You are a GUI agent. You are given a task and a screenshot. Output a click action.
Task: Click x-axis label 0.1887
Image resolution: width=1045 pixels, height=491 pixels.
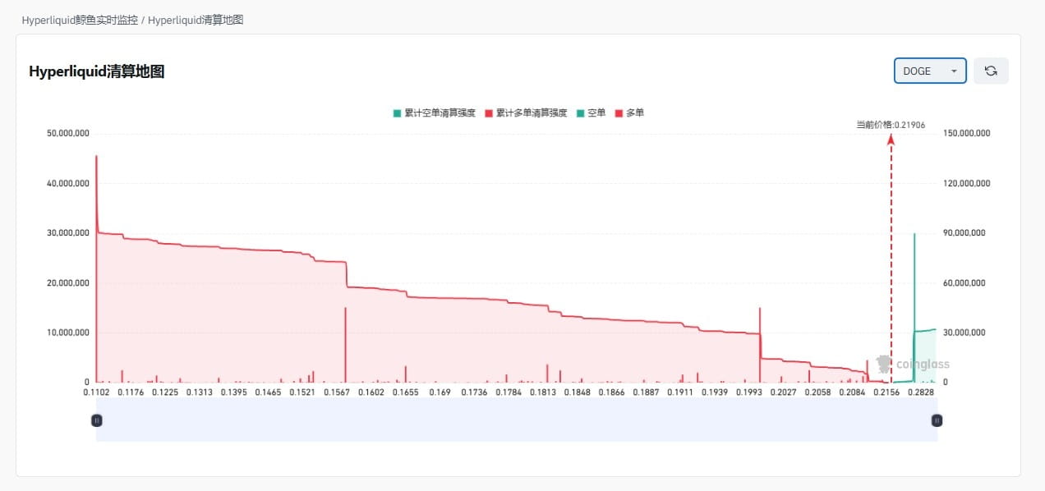click(645, 393)
